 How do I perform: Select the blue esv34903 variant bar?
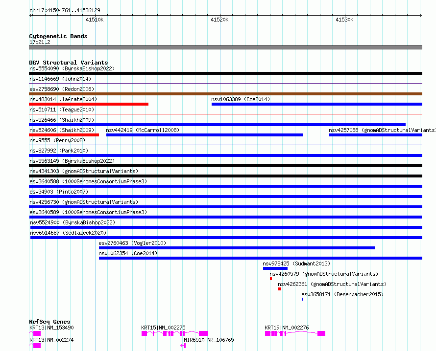pos(225,197)
